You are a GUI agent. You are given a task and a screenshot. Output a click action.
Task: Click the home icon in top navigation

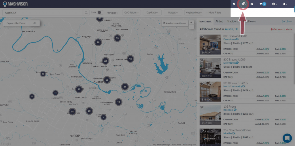tap(234, 4)
